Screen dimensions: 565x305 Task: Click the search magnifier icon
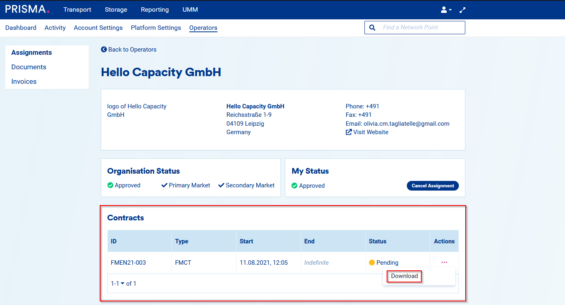click(x=372, y=27)
